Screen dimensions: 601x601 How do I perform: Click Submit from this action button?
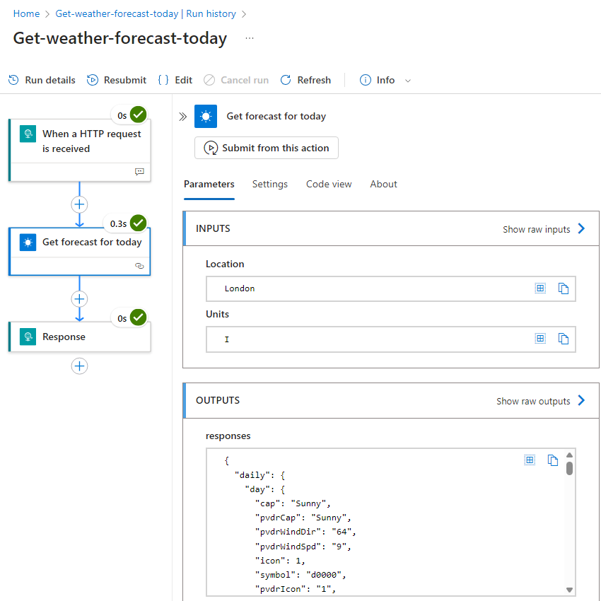(x=267, y=148)
